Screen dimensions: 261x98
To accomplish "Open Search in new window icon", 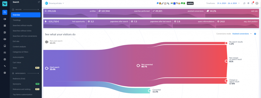I will [39, 2].
